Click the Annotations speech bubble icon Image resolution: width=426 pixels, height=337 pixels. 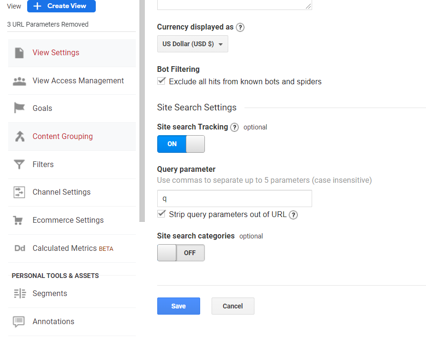(x=19, y=322)
